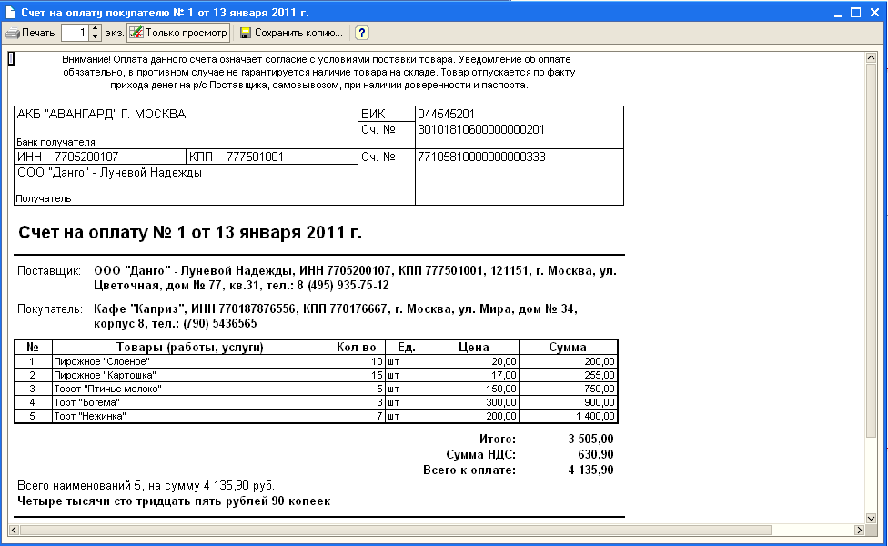Toggle the Только просмотр view-only mode
The height and width of the screenshot is (546, 888).
pos(178,34)
